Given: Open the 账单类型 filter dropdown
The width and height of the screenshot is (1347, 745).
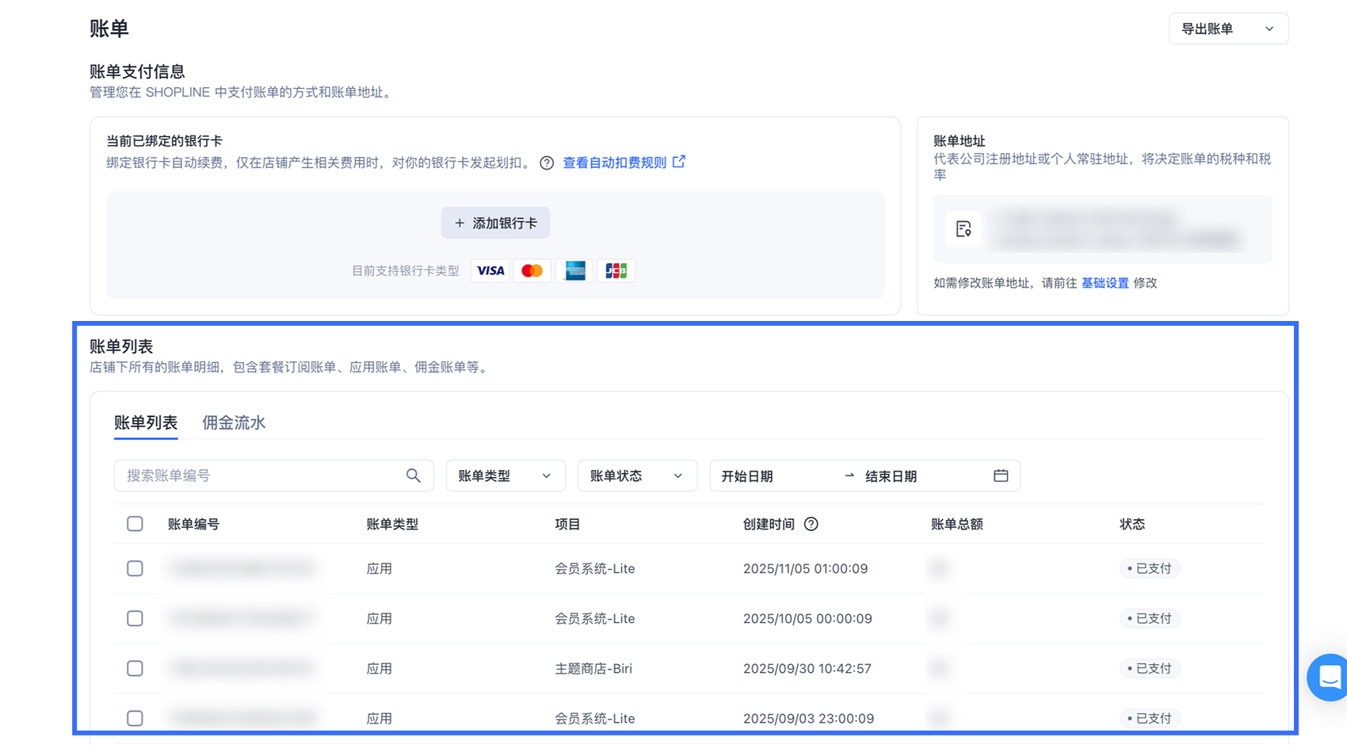Looking at the screenshot, I should 505,476.
